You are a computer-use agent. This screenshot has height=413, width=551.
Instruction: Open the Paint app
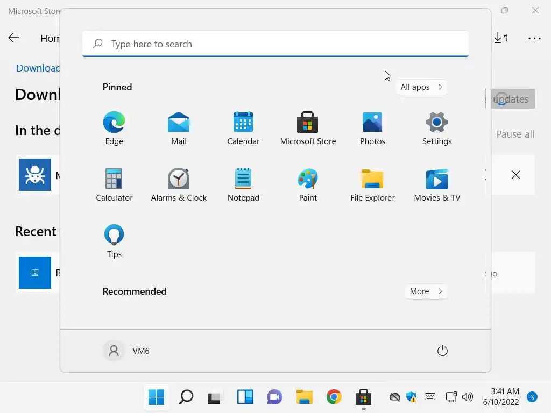308,185
